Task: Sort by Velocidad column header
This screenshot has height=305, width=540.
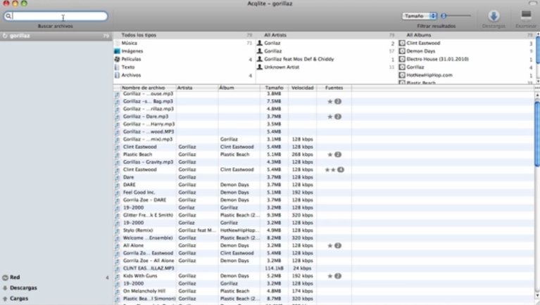Action: coord(302,88)
